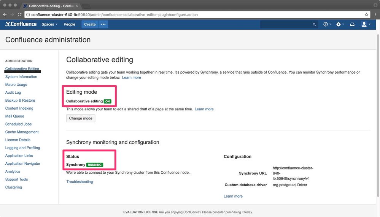Click the green RUNNING status badge
Viewport: 380px width, 217px height.
(x=94, y=165)
